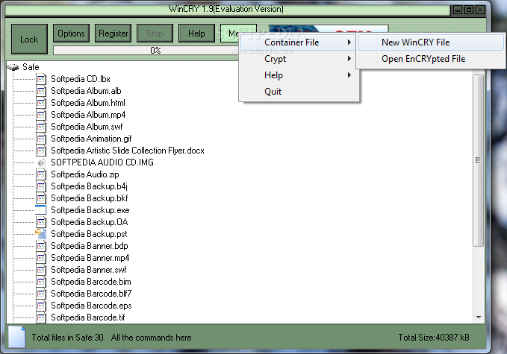Select Softpedia Animation.gif file name
This screenshot has width=507, height=354.
tap(91, 139)
